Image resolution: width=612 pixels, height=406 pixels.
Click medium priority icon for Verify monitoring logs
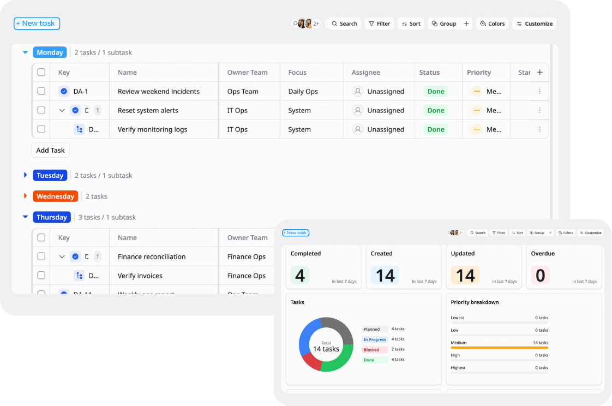[x=477, y=129]
